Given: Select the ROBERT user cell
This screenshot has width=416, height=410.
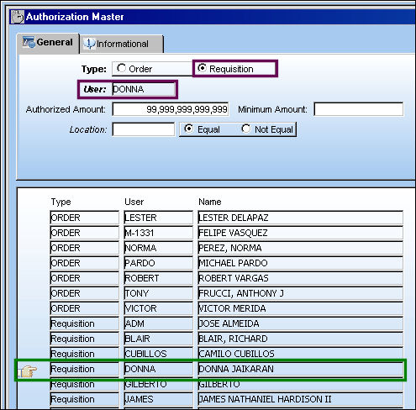Looking at the screenshot, I should pos(158,278).
